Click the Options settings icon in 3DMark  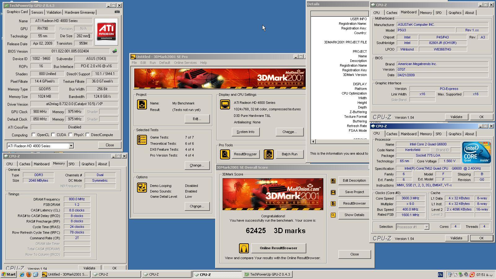[142, 188]
